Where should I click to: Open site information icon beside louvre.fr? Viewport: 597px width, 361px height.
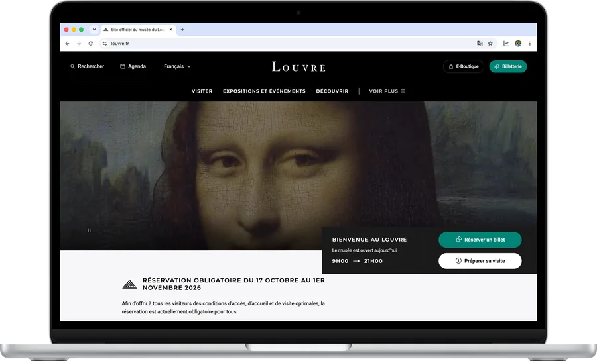104,44
